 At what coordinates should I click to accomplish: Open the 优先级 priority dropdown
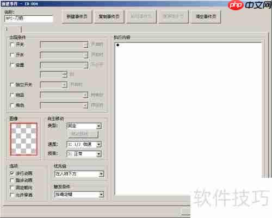79,174
